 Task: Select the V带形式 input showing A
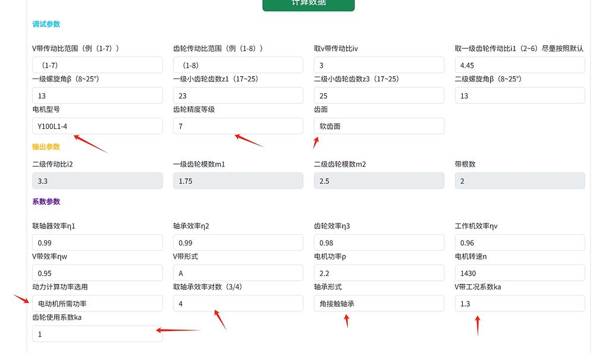(x=238, y=273)
